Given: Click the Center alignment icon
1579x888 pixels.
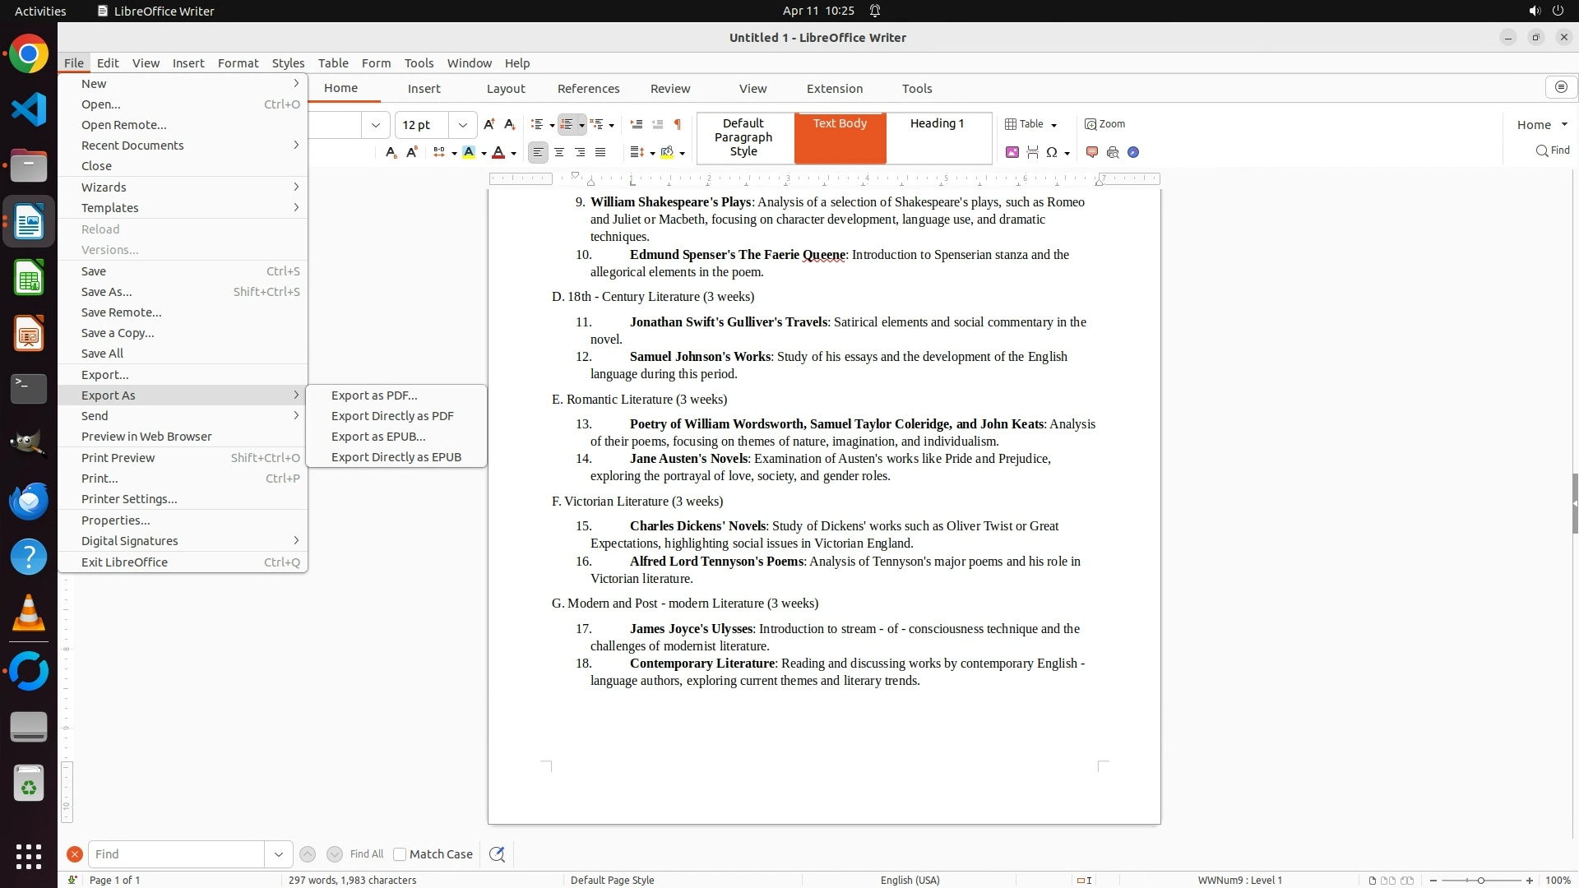Looking at the screenshot, I should [x=559, y=152].
